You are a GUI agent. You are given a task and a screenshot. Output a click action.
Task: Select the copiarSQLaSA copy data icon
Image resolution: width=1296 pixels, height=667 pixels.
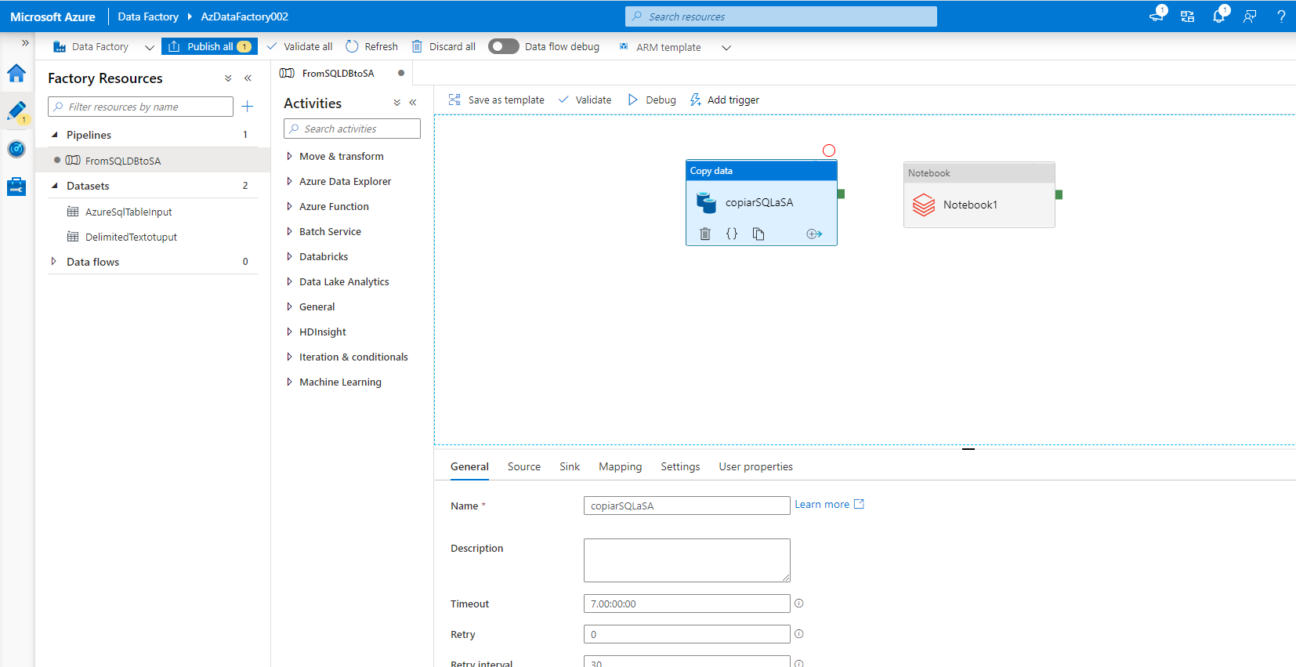[x=706, y=202]
